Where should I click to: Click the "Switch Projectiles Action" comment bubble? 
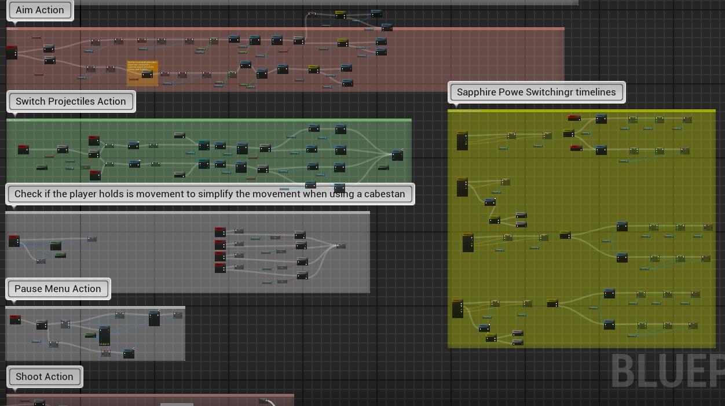(x=71, y=101)
